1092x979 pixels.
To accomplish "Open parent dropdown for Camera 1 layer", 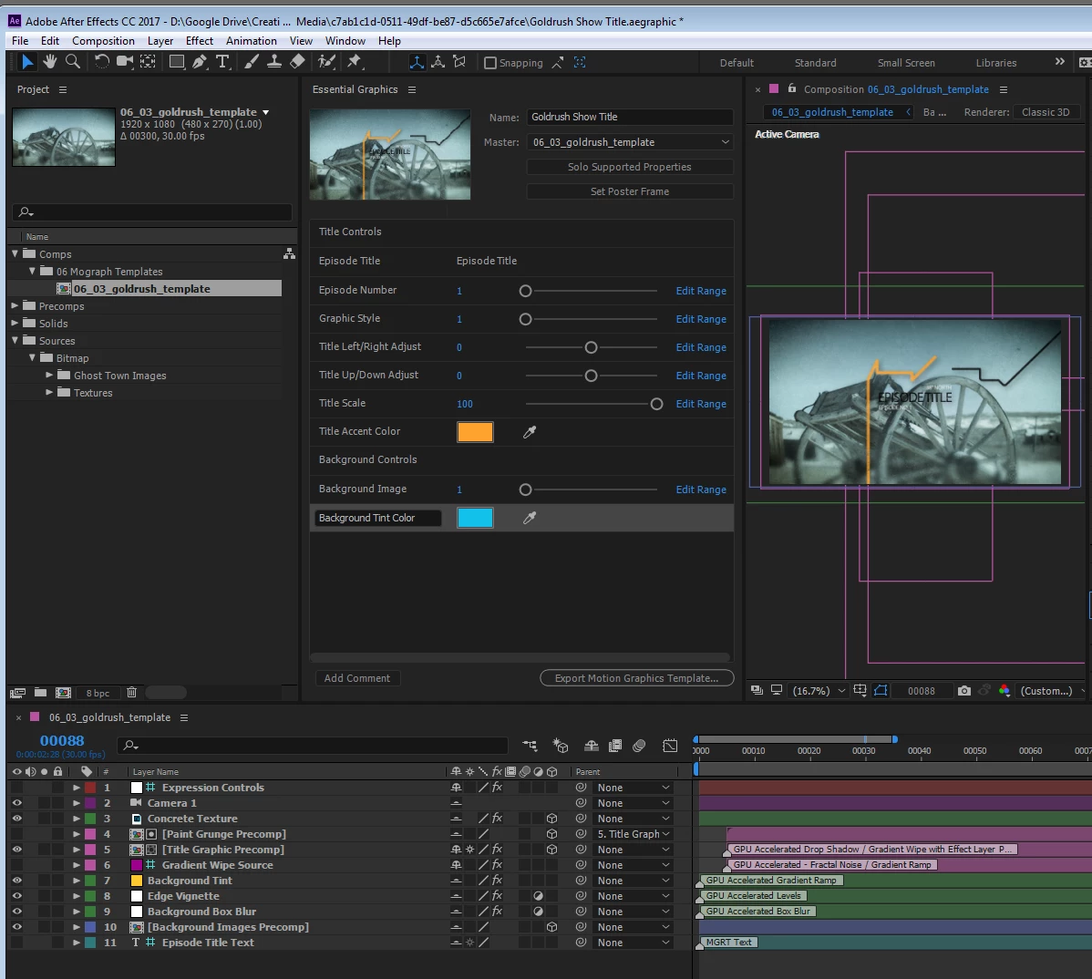I will 634,803.
